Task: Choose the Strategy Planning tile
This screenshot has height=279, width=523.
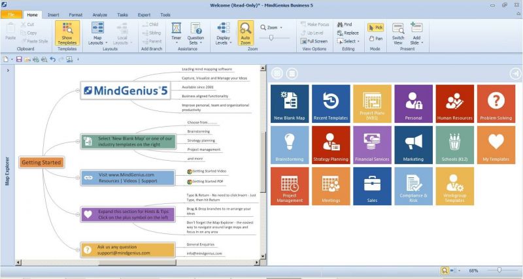Action: tap(331, 145)
